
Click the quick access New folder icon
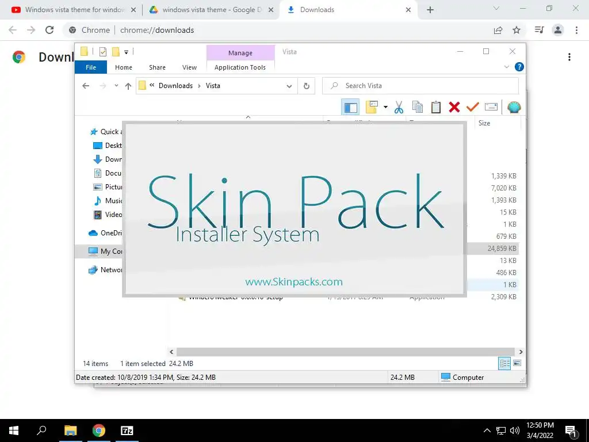click(x=116, y=51)
